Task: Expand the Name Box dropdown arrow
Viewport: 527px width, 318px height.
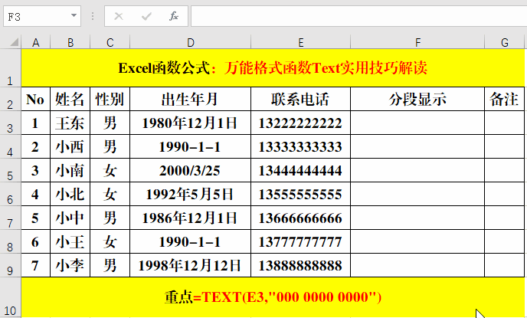Action: click(74, 15)
